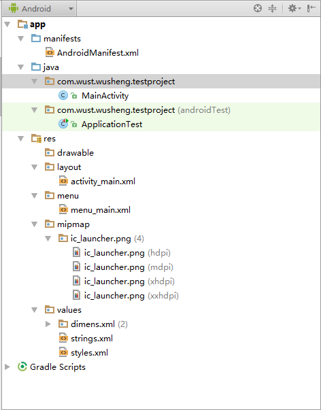
Task: Click the Gradle Scripts icon
Action: (22, 366)
